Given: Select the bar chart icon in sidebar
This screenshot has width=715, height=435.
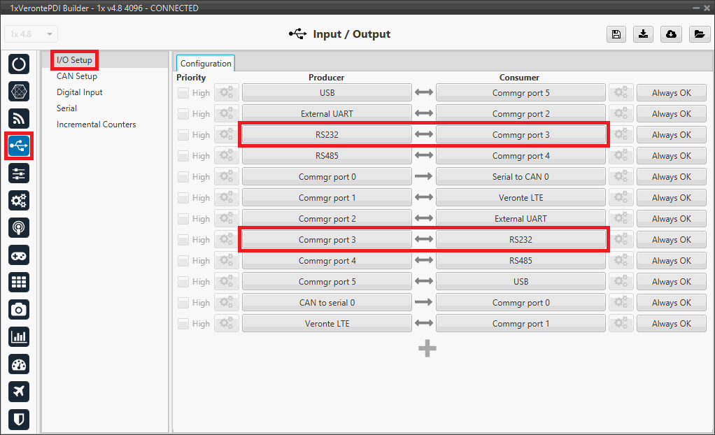Looking at the screenshot, I should pos(19,336).
